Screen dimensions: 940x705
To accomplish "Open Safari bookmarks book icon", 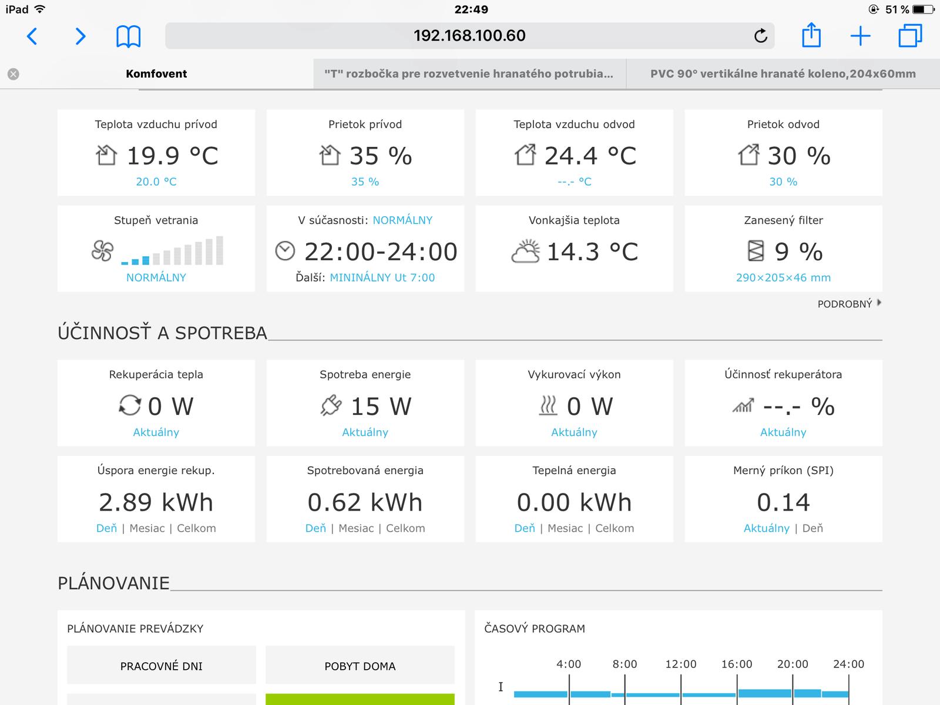I will [128, 36].
